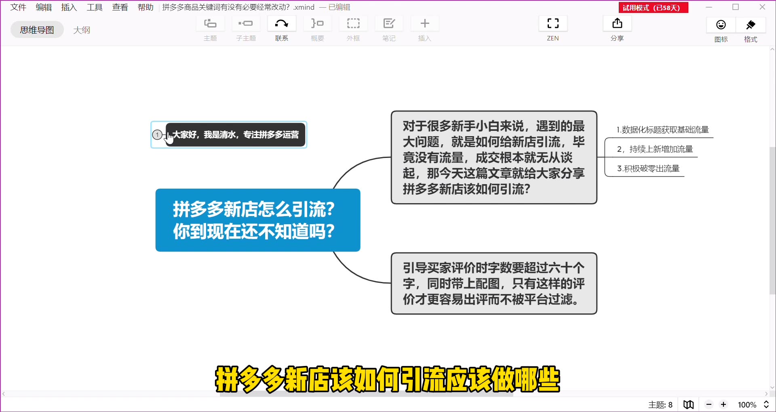Click the 主题 (Topic) toolbar icon
Viewport: 776px width, 412px height.
pyautogui.click(x=210, y=23)
